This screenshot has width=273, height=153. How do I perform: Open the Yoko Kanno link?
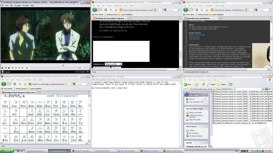point(194,37)
